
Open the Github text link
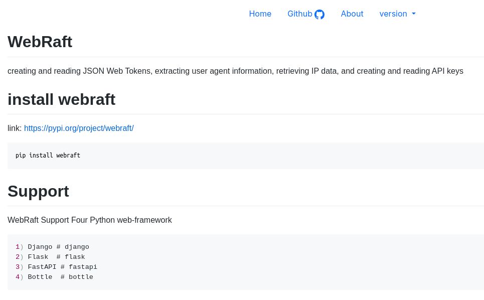299,14
